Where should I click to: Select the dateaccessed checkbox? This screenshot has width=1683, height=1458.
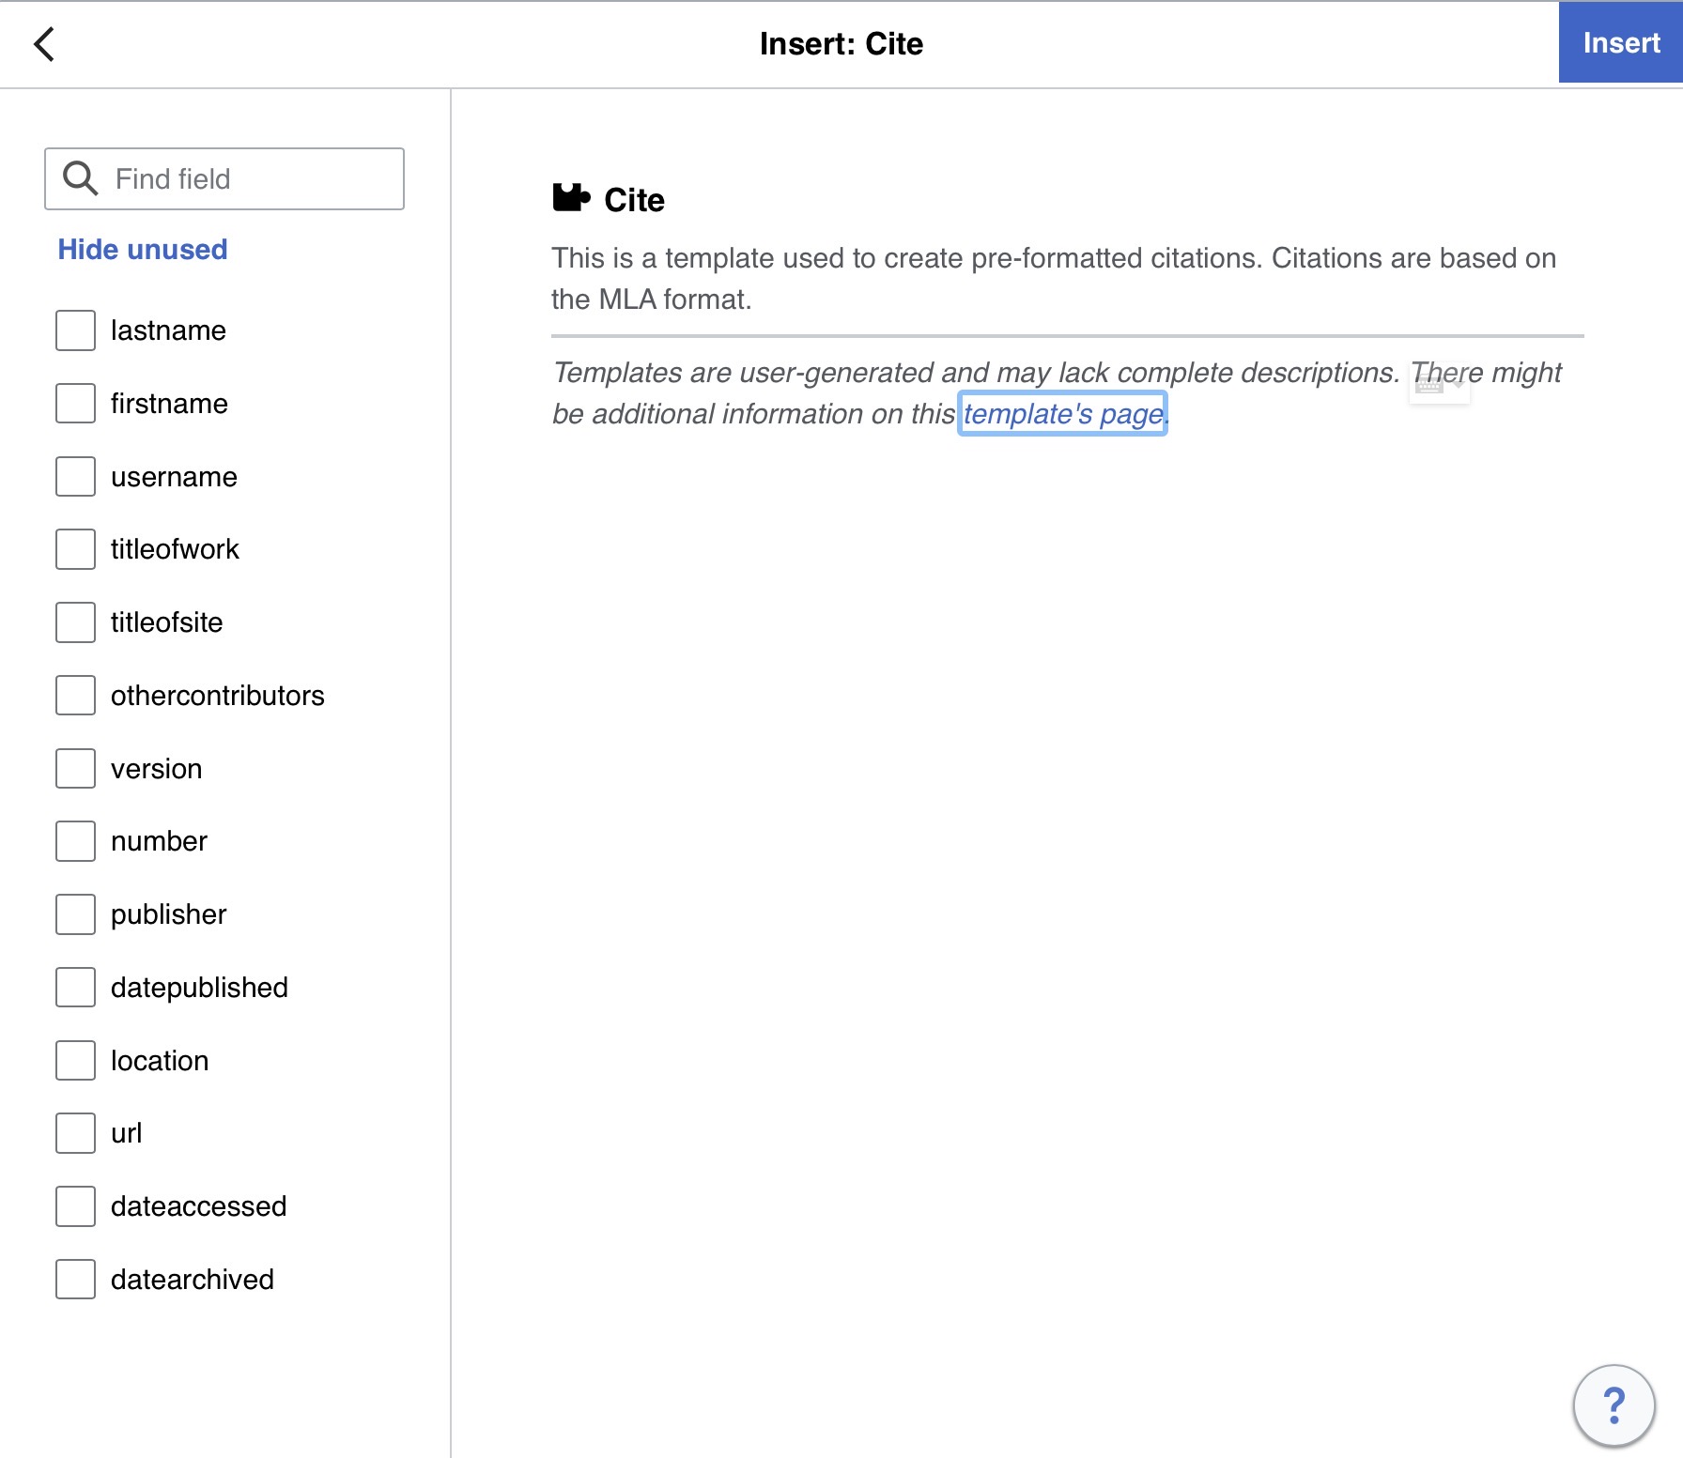click(x=75, y=1206)
